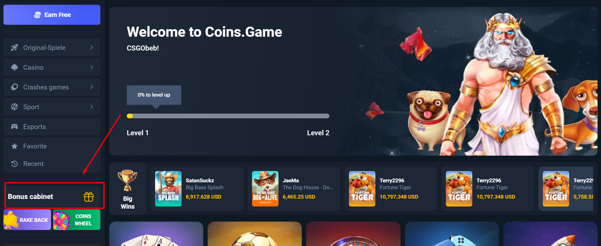The width and height of the screenshot is (601, 246).
Task: Click the level progress bar
Action: (228, 116)
